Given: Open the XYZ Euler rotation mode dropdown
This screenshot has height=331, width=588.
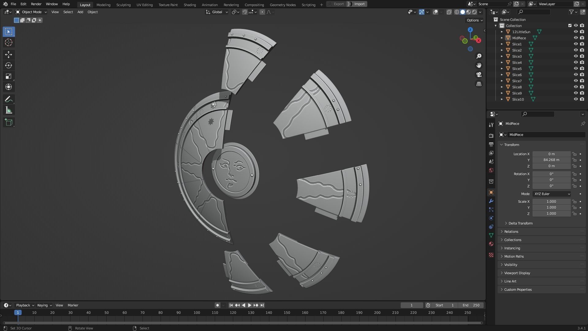Looking at the screenshot, I should click(552, 194).
